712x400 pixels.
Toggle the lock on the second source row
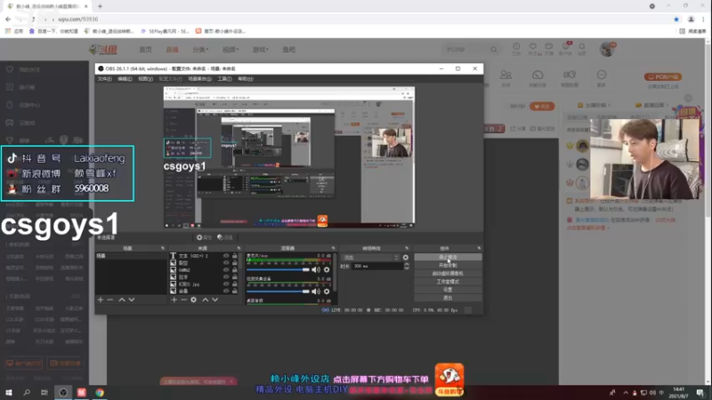click(x=235, y=263)
